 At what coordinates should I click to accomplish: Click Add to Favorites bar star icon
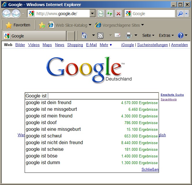coord(42,25)
